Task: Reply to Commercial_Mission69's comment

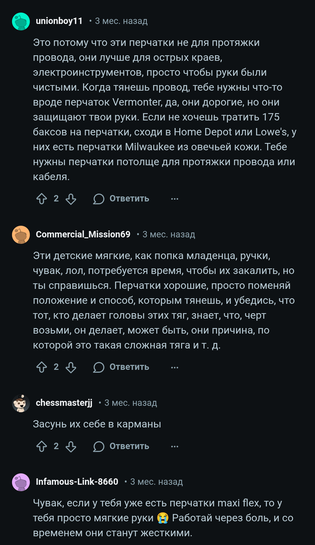Action: pyautogui.click(x=121, y=367)
